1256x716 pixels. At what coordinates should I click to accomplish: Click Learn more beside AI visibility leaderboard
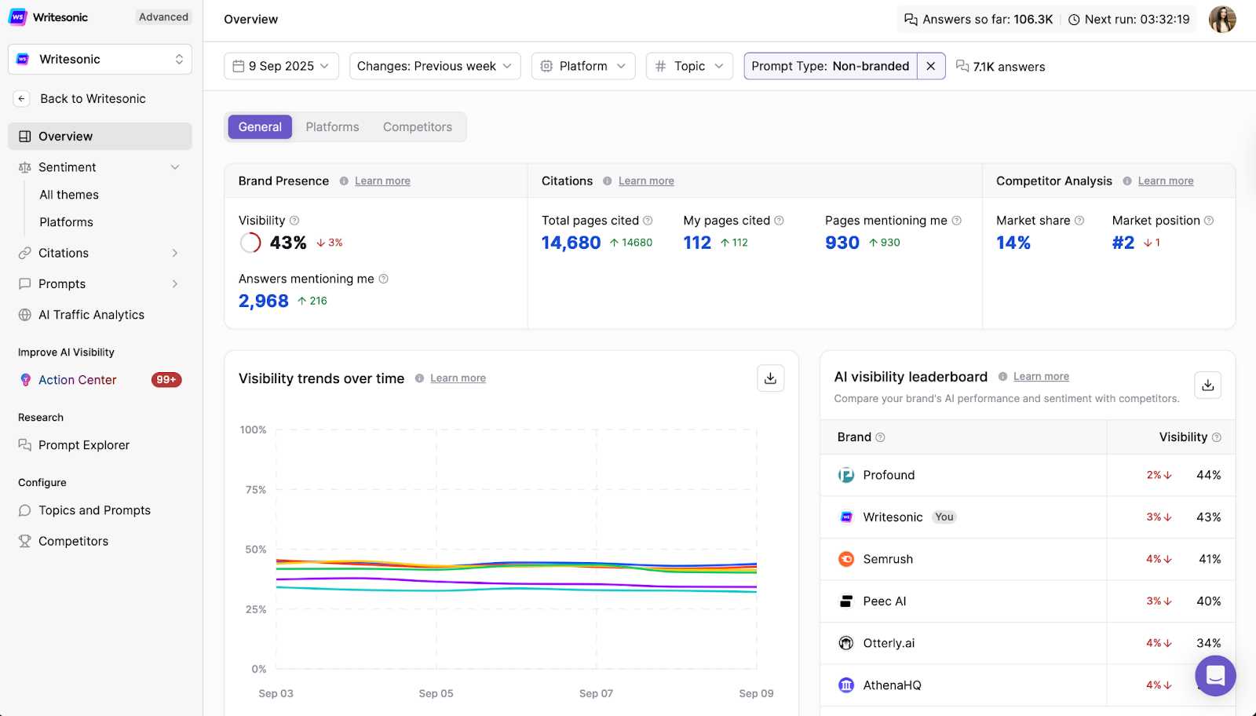coord(1041,377)
